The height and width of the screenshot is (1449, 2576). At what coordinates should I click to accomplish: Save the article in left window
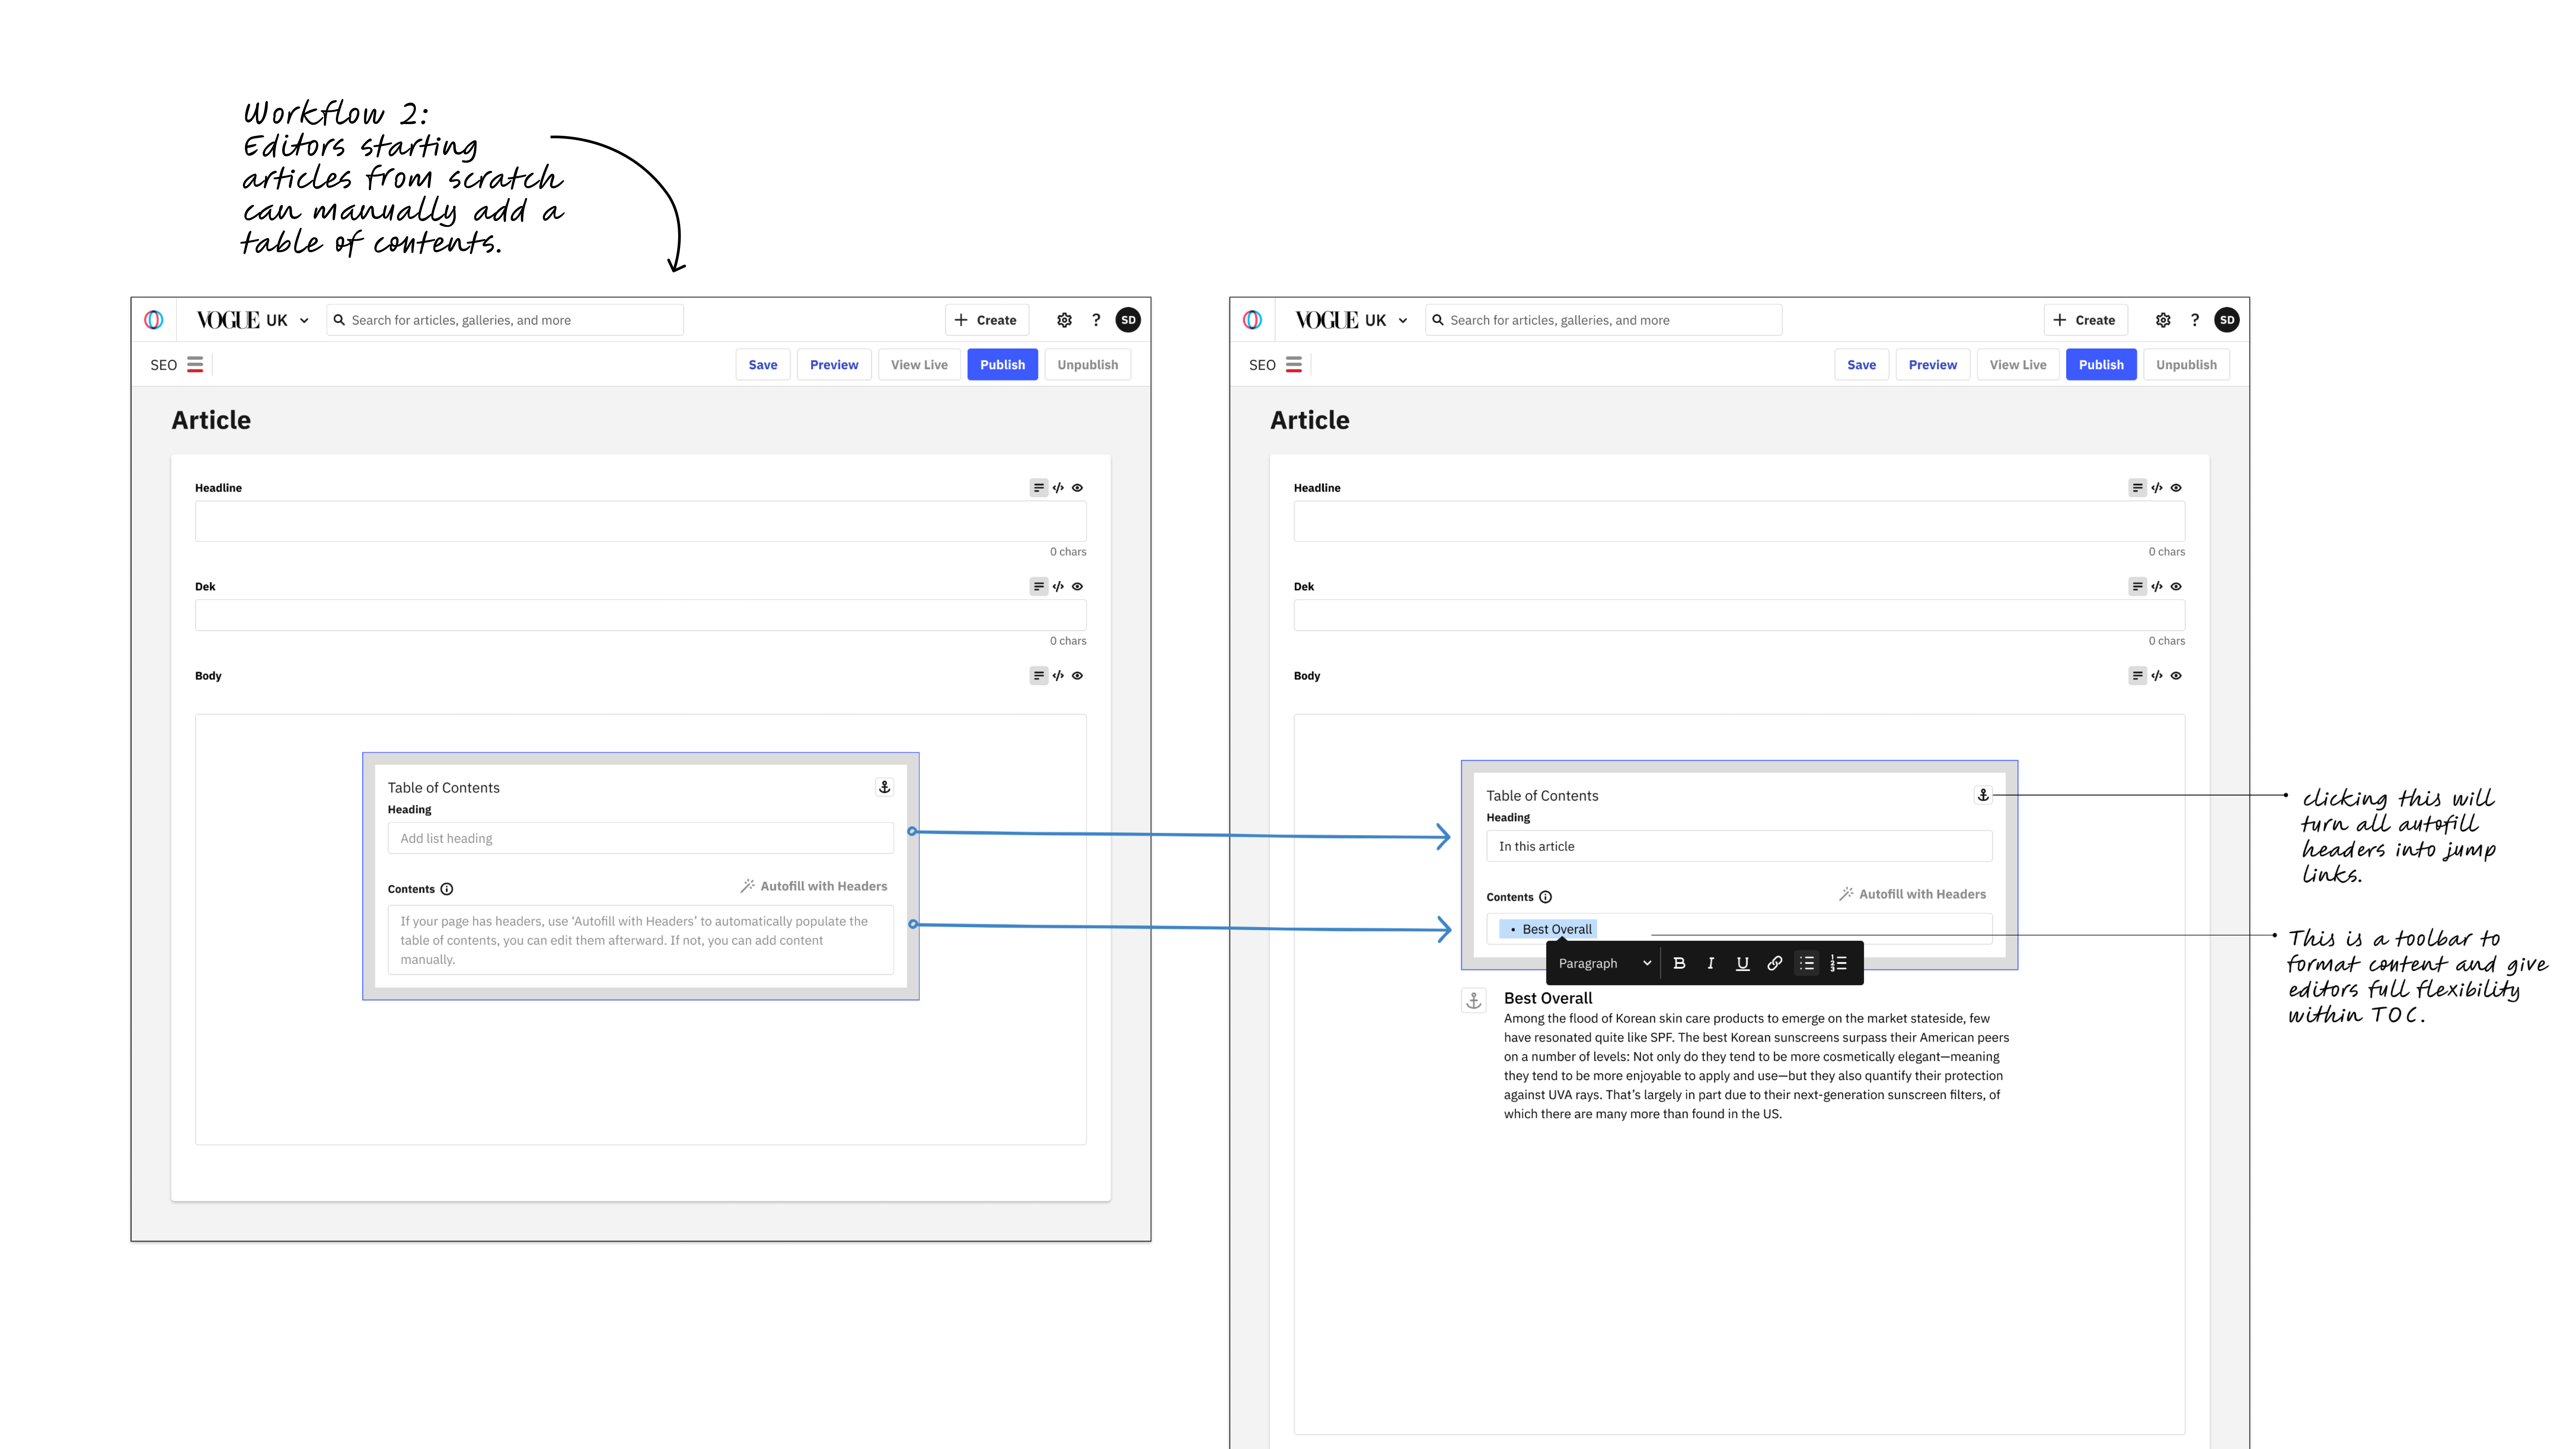pyautogui.click(x=763, y=365)
